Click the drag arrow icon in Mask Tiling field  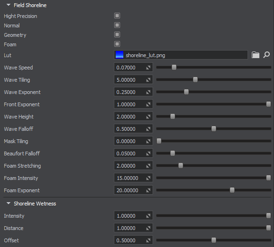[x=148, y=141]
